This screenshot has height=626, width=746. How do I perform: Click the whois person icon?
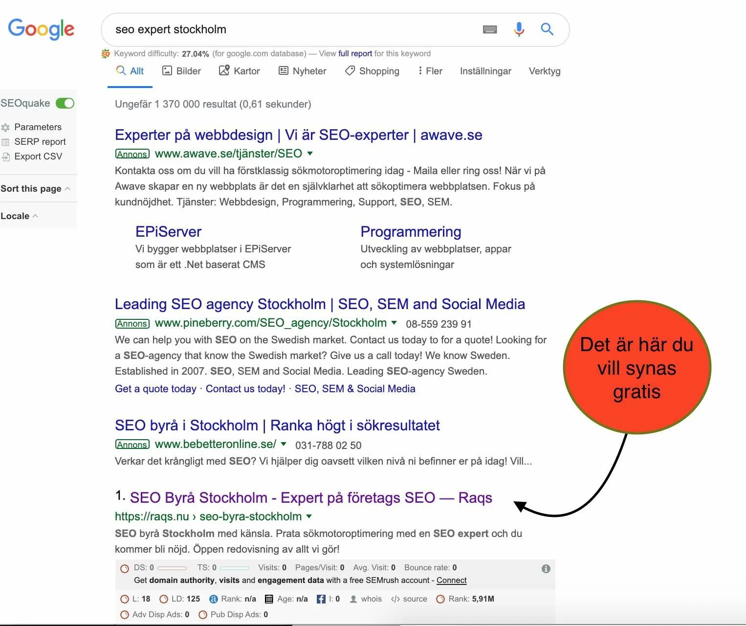(353, 599)
